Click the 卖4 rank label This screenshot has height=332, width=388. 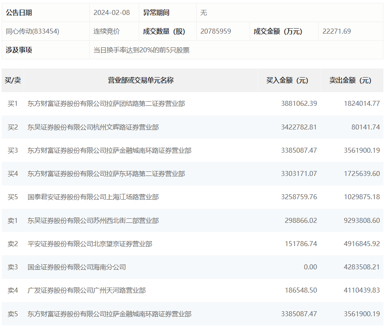point(12,290)
